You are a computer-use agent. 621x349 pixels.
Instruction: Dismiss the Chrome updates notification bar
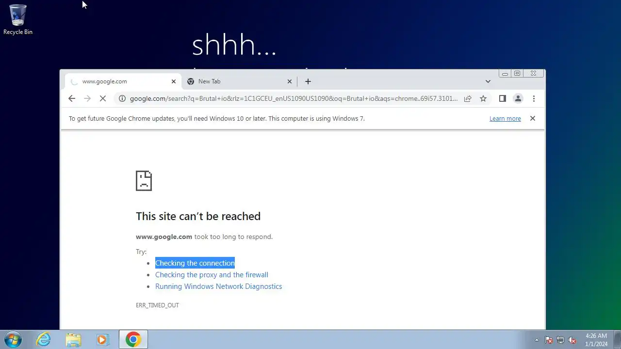(x=532, y=118)
